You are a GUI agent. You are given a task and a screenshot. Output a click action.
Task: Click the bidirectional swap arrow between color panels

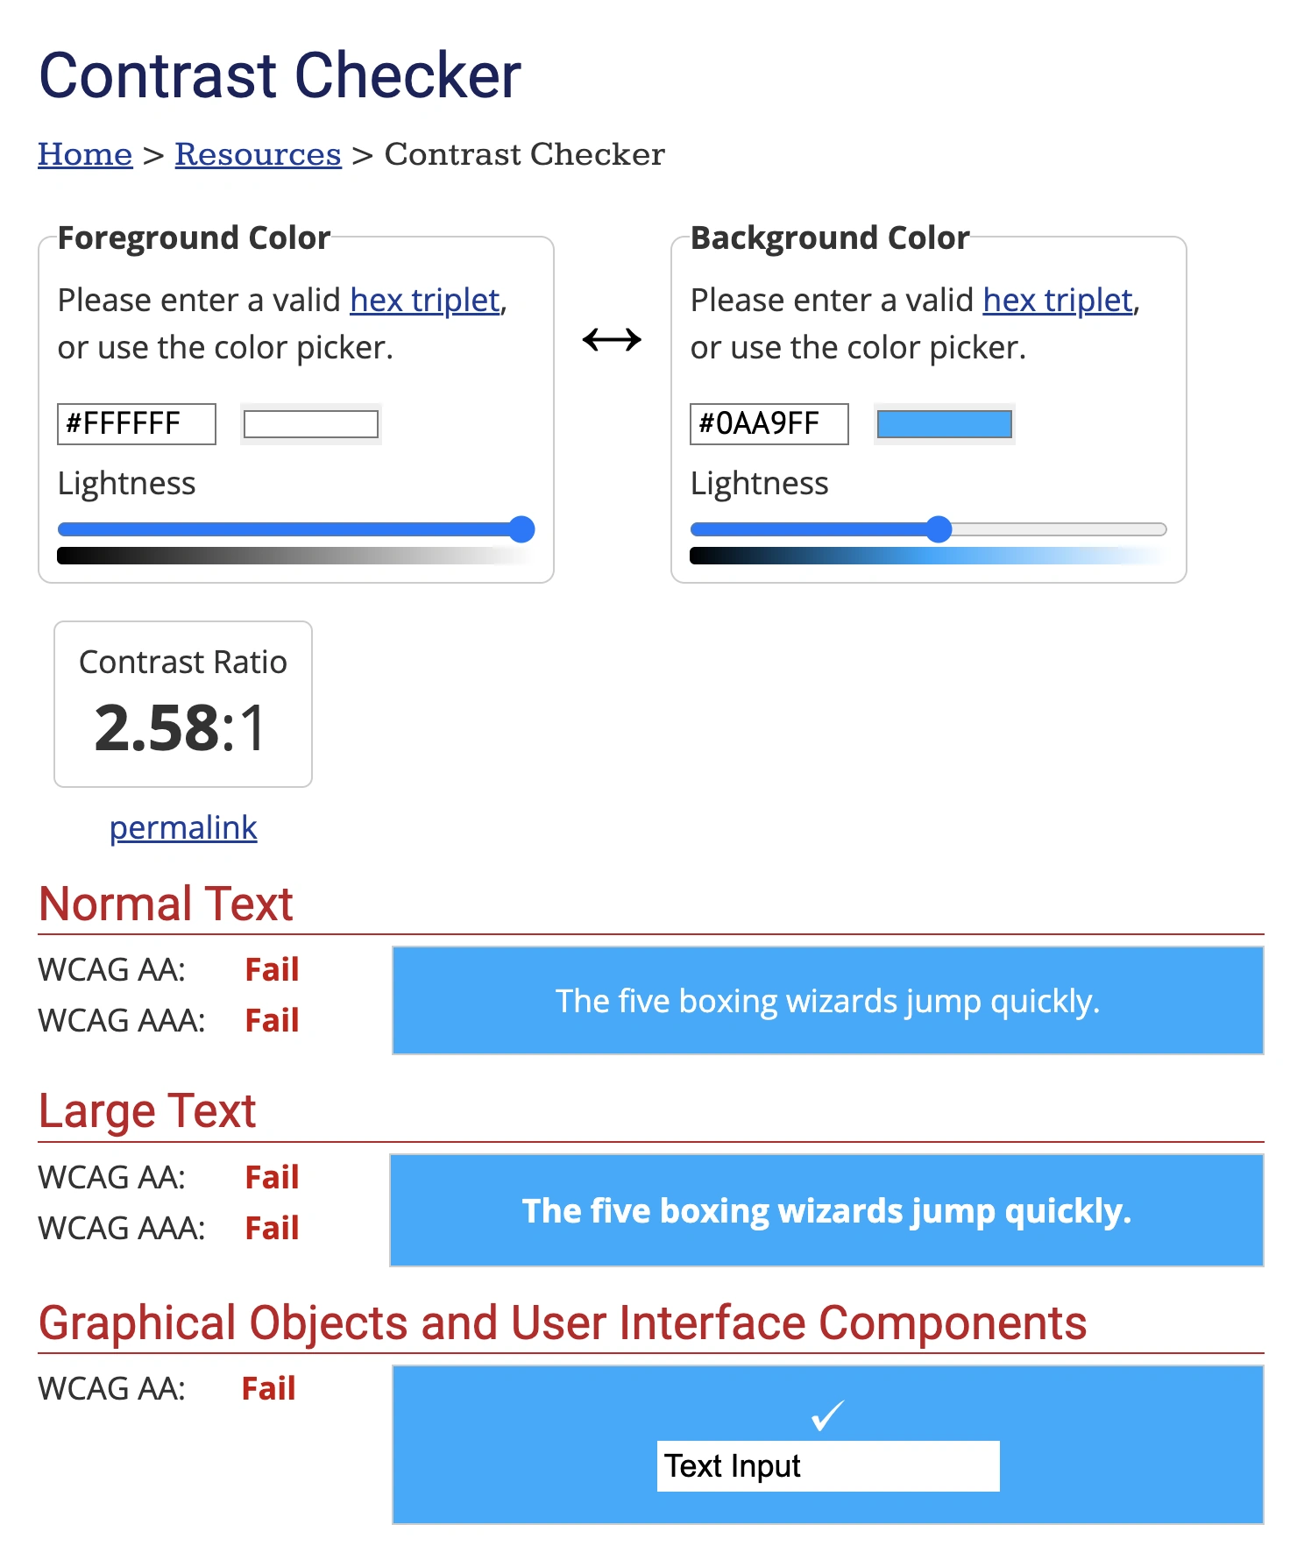[x=611, y=337]
